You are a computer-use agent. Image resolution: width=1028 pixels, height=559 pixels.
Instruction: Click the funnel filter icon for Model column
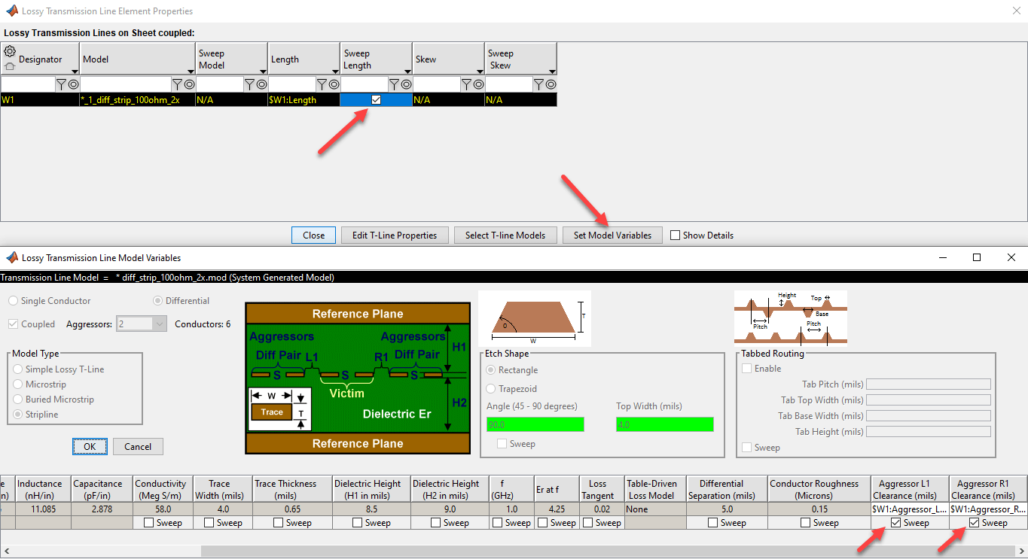pyautogui.click(x=178, y=84)
